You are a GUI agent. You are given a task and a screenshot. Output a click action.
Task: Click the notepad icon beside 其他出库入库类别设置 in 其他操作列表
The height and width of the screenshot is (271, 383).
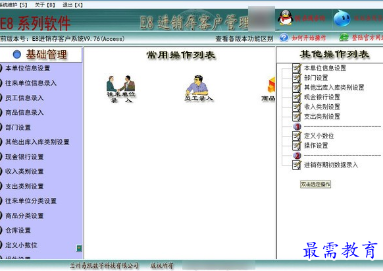click(x=297, y=88)
